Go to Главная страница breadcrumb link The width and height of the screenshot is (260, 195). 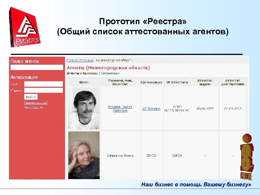point(80,60)
